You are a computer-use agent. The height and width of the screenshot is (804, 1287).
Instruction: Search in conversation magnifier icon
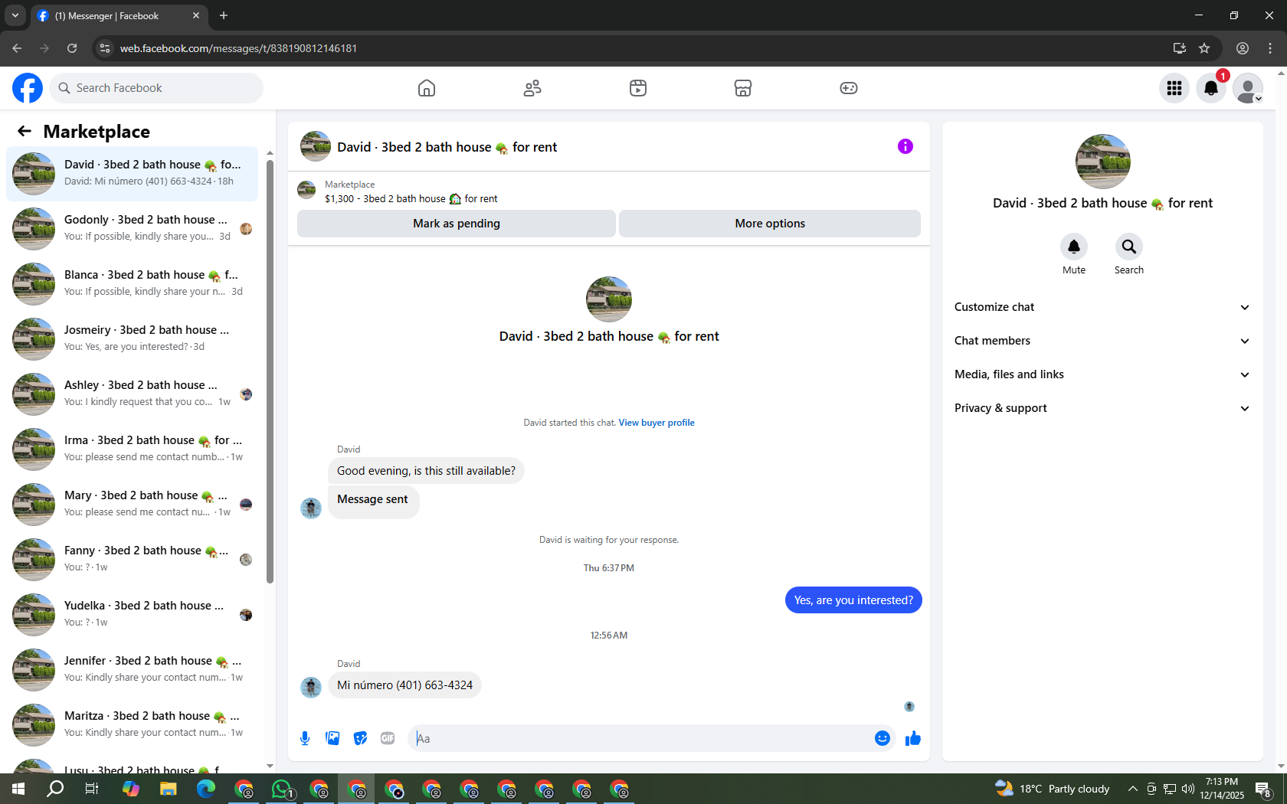pos(1129,247)
